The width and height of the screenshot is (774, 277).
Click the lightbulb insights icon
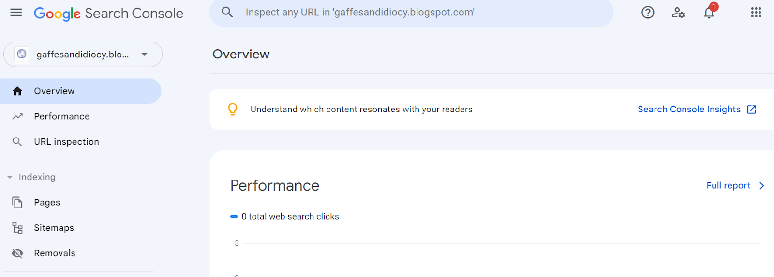click(233, 110)
